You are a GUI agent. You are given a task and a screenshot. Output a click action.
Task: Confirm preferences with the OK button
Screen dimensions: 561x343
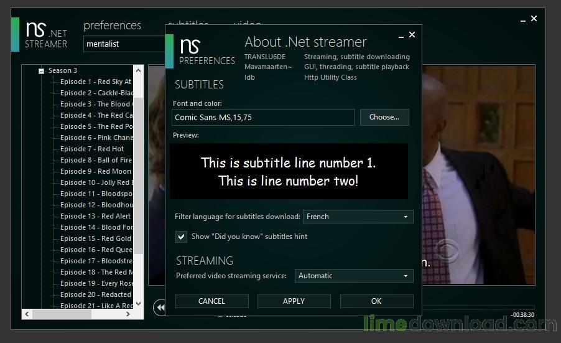[376, 301]
